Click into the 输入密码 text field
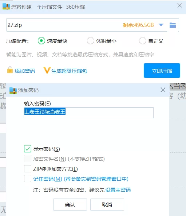Screen dimensions: 186x216 point(88,113)
